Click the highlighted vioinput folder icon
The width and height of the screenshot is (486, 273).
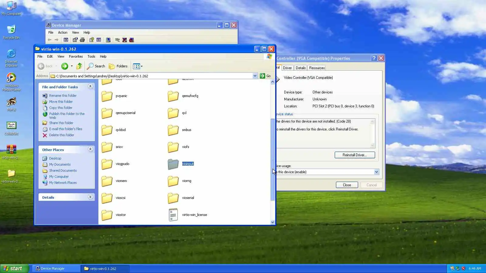pyautogui.click(x=173, y=164)
